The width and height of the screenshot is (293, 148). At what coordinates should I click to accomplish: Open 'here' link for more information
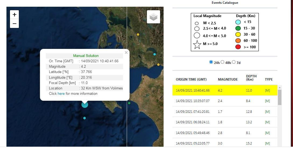[61, 94]
